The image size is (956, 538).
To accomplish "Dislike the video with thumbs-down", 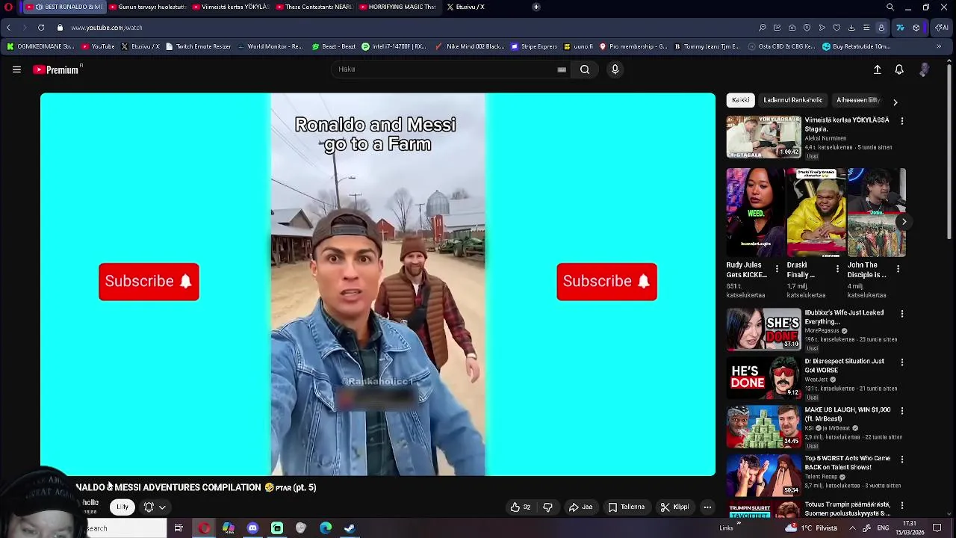I will pos(547,507).
